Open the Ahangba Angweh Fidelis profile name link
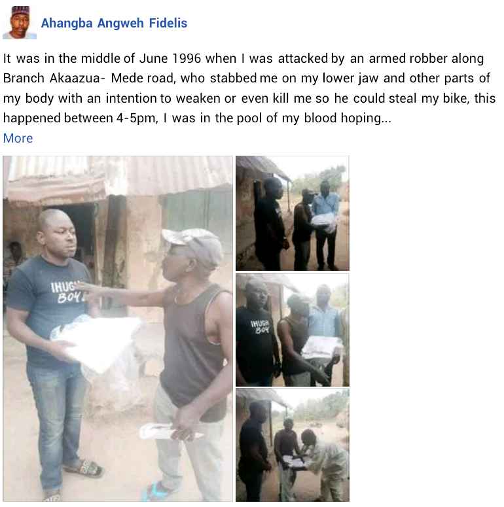The width and height of the screenshot is (504, 507). 114,23
